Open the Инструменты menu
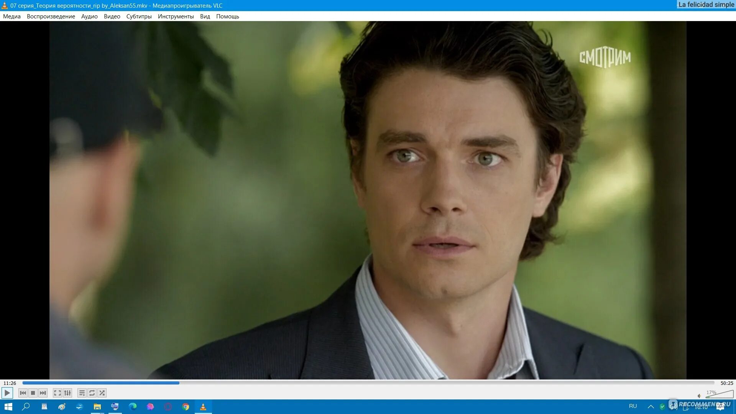 (176, 16)
